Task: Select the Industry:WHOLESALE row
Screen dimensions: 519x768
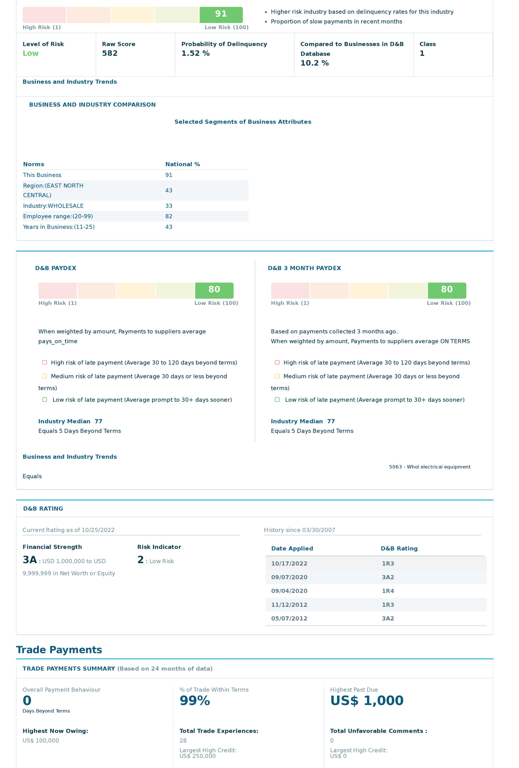Action: point(135,206)
